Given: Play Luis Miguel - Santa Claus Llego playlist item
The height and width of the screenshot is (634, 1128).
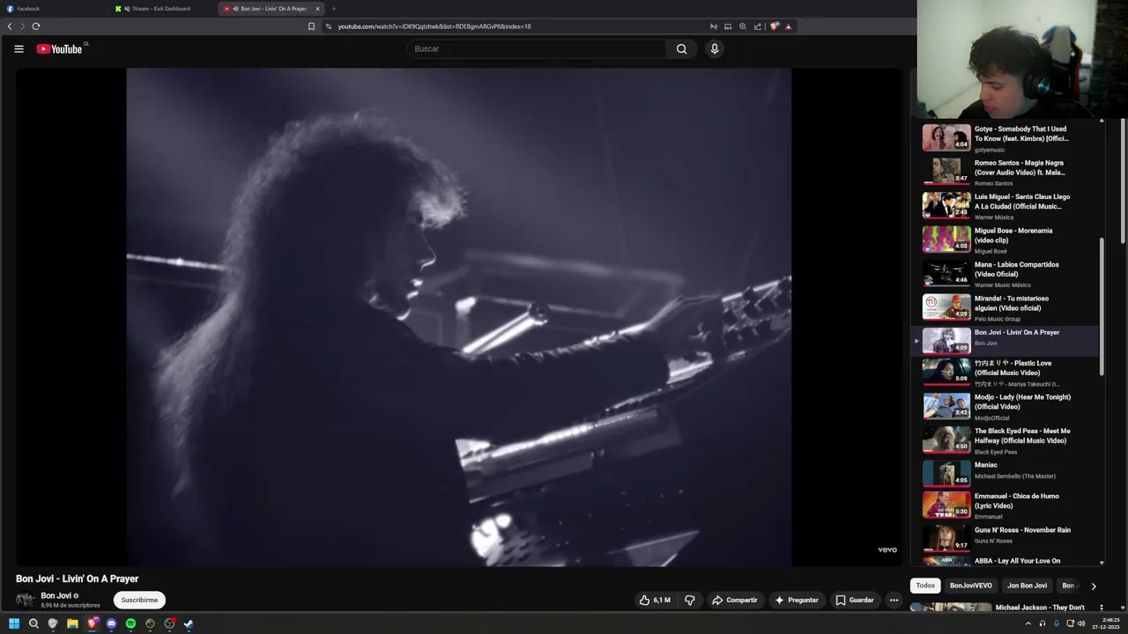Looking at the screenshot, I should click(1005, 206).
